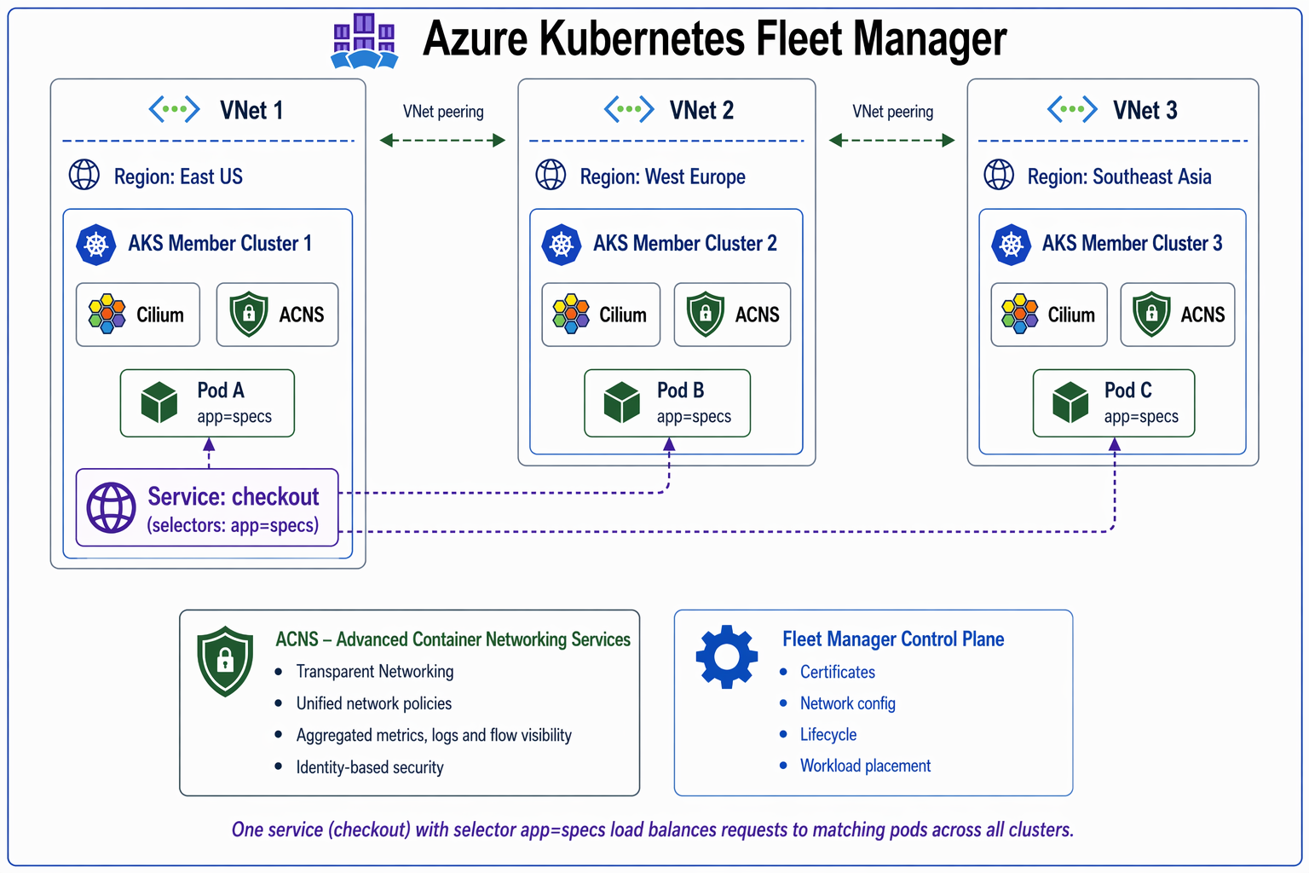Screen dimensions: 1309x873
Task: Click the VNet 1 label
Action: tap(251, 110)
